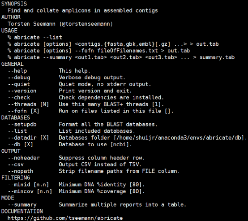Image resolution: width=248 pixels, height=221 pixels.
Task: Click the GitHub abricate documentation URL
Action: [x=65, y=218]
